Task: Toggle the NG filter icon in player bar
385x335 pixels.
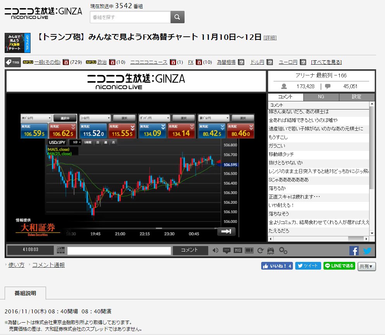Action: point(238,250)
